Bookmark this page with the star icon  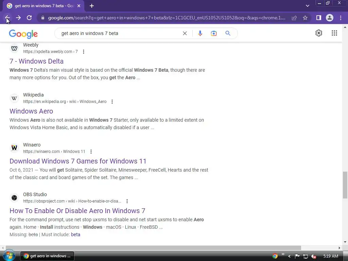click(x=305, y=18)
